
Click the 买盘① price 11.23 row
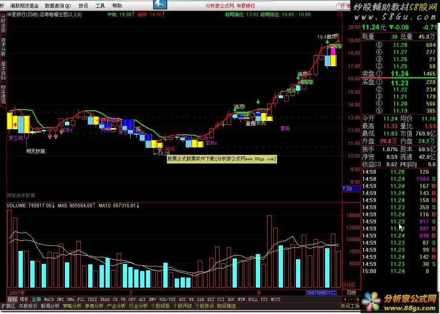click(x=399, y=83)
